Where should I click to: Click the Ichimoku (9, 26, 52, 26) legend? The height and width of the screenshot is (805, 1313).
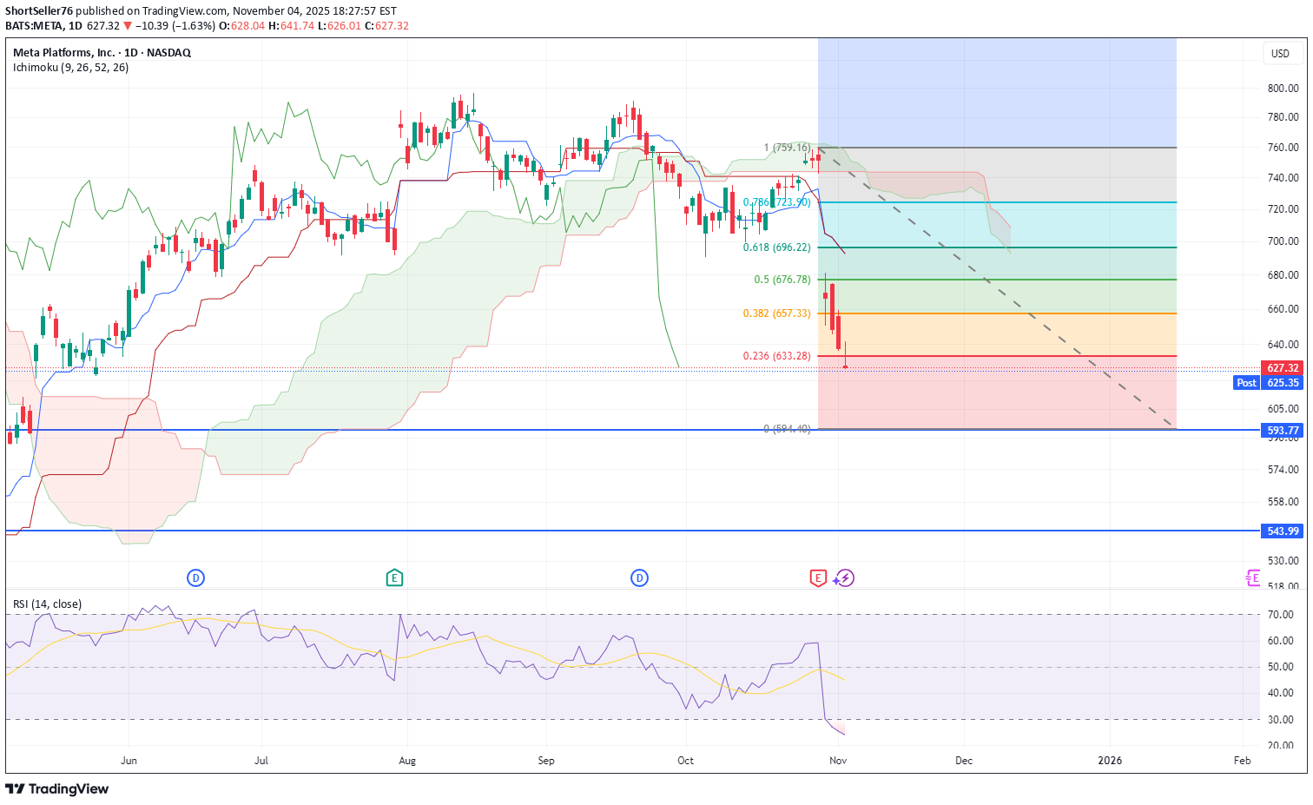70,68
